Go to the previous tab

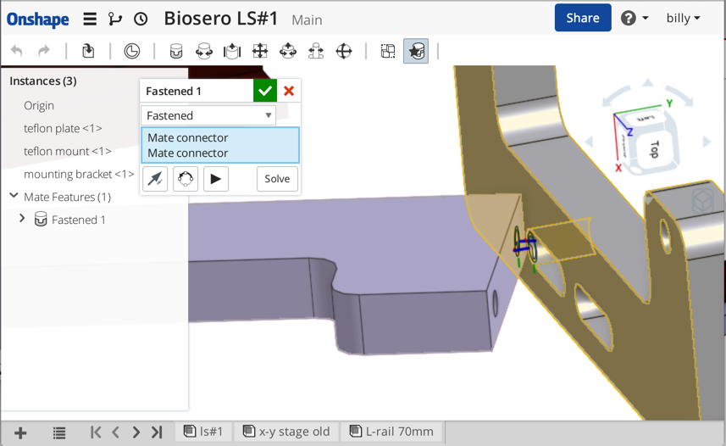[116, 432]
